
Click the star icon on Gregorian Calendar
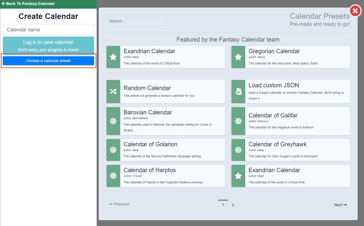tap(238, 57)
